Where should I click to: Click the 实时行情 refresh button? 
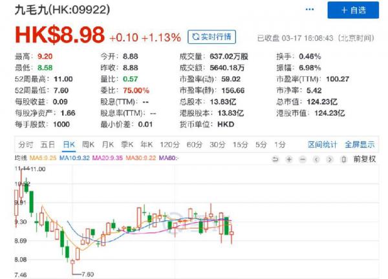211,37
